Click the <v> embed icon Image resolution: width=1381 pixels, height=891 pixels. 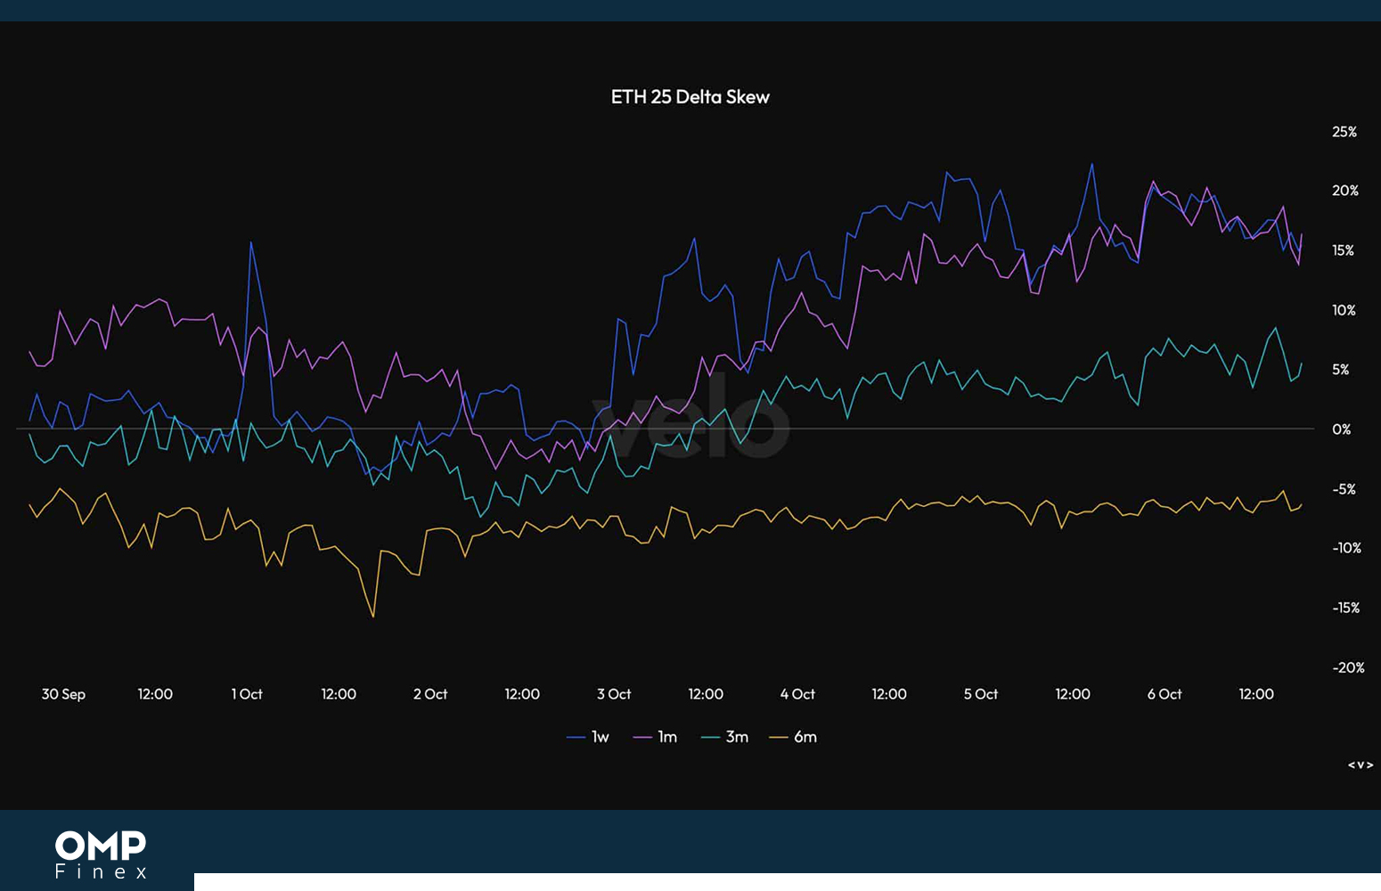[1360, 764]
